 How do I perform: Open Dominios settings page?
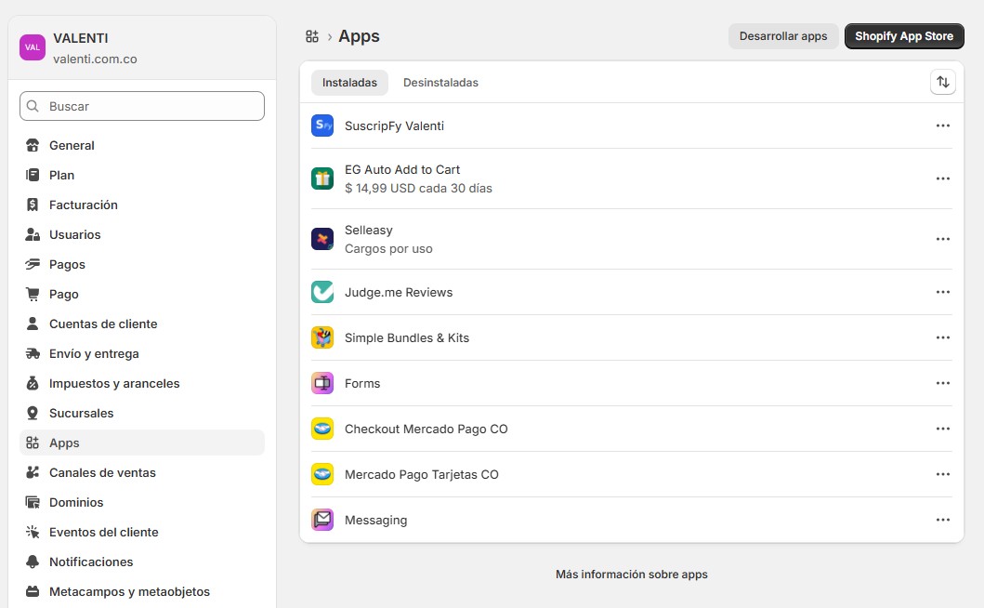(142, 502)
